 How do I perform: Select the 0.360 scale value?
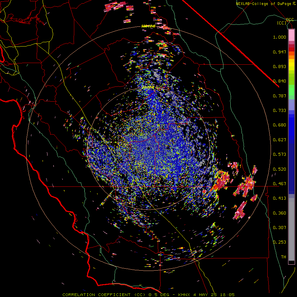[x=280, y=213]
